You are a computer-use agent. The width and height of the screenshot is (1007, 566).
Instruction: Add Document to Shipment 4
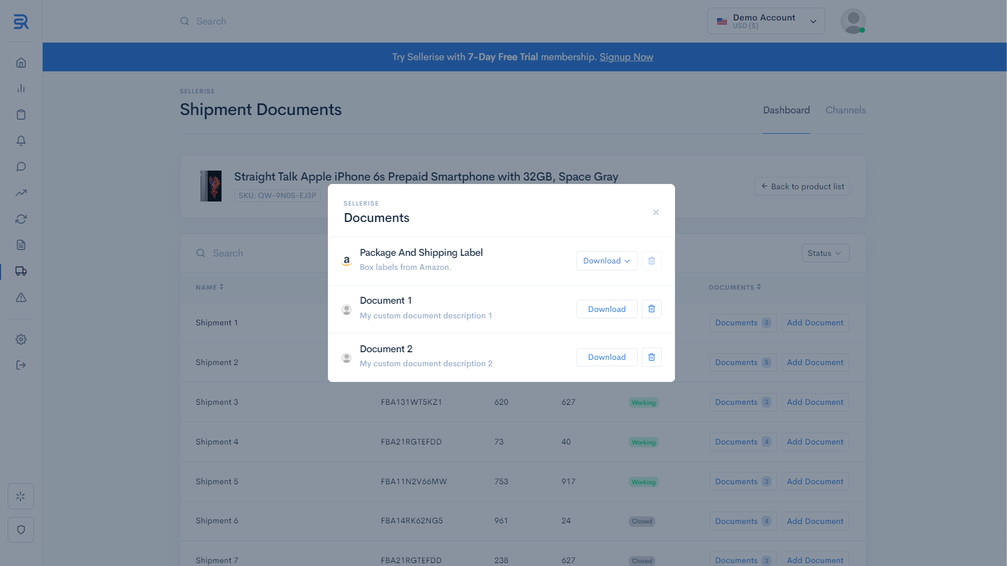pos(815,442)
